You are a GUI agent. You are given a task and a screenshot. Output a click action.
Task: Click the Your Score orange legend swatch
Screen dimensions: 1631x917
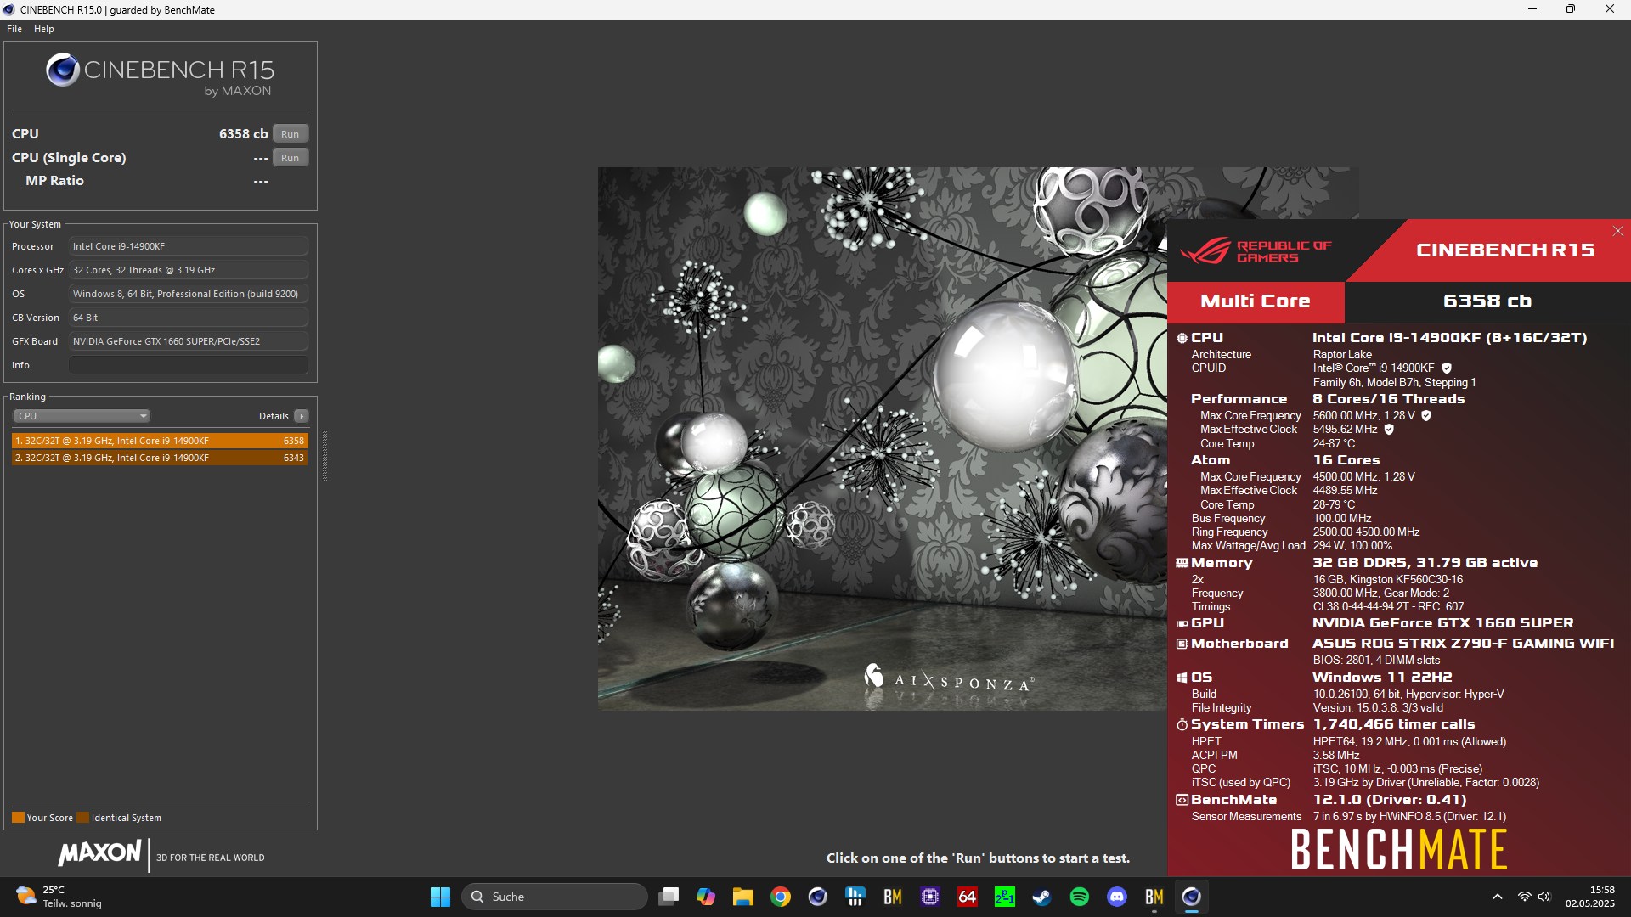coord(18,818)
